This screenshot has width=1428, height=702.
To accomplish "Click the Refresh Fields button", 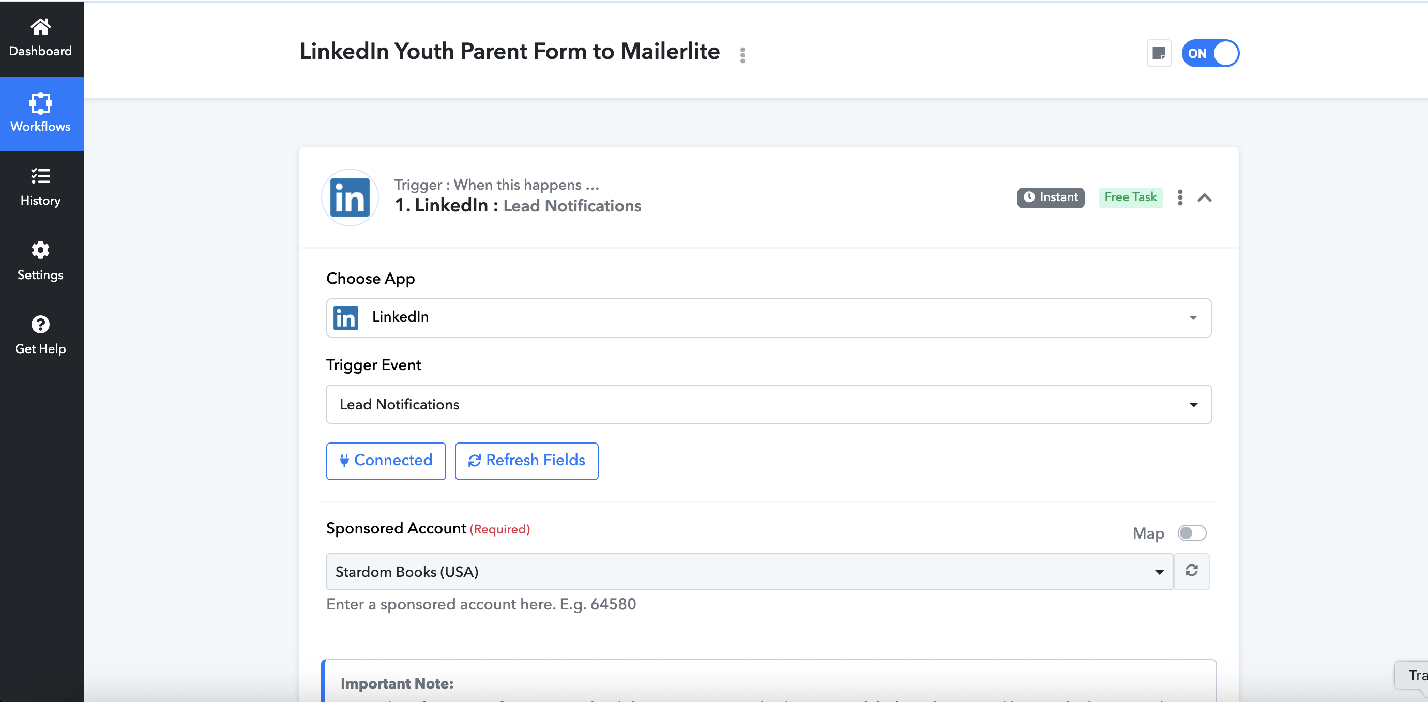I will point(527,461).
